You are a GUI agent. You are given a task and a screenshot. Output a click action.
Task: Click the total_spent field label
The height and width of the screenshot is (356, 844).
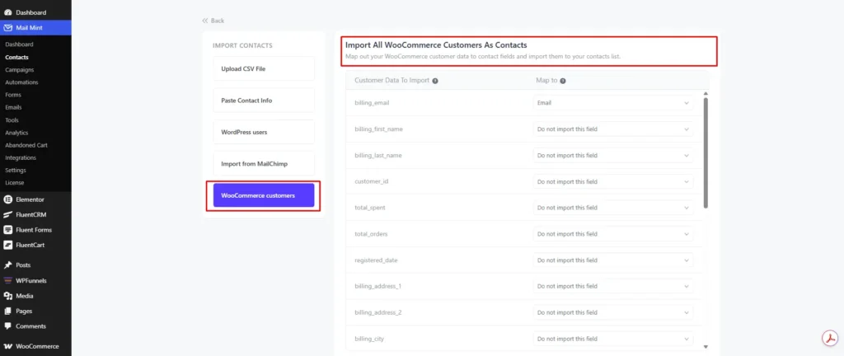[370, 208]
